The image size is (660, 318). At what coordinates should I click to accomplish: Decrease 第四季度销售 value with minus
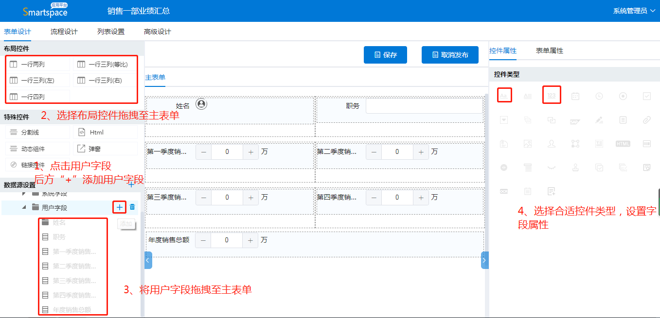(374, 198)
